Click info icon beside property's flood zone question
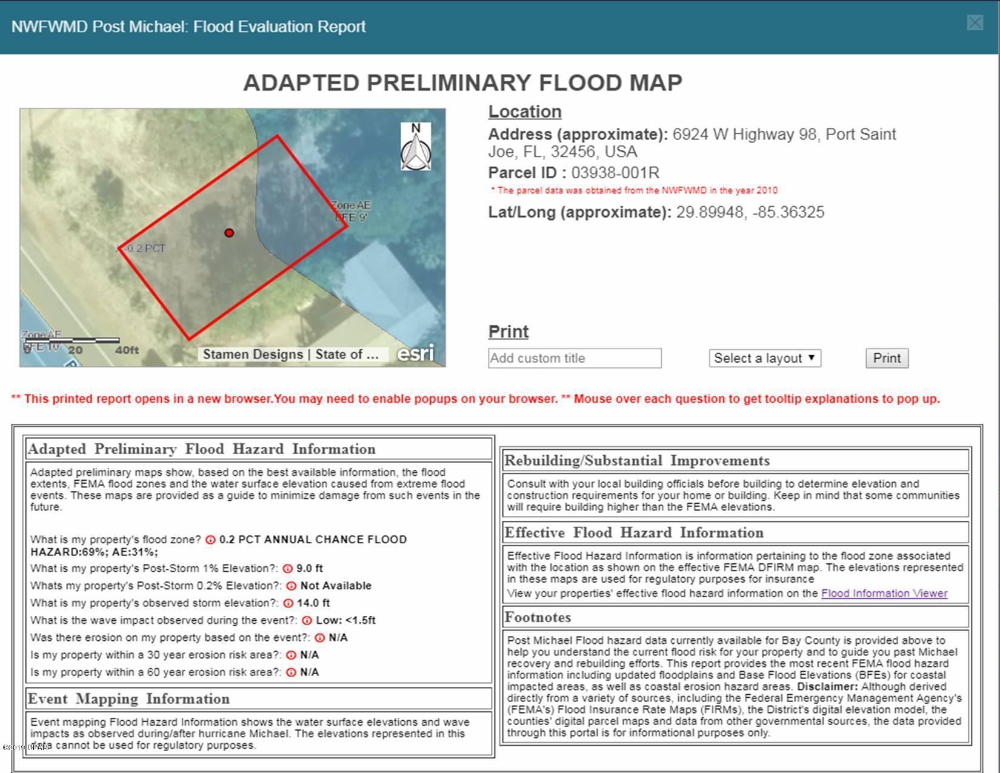The image size is (1000, 773). tap(210, 540)
